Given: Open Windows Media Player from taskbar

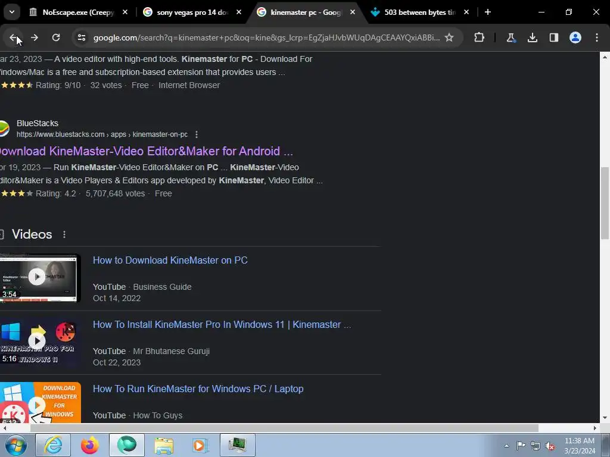Looking at the screenshot, I should [x=201, y=445].
